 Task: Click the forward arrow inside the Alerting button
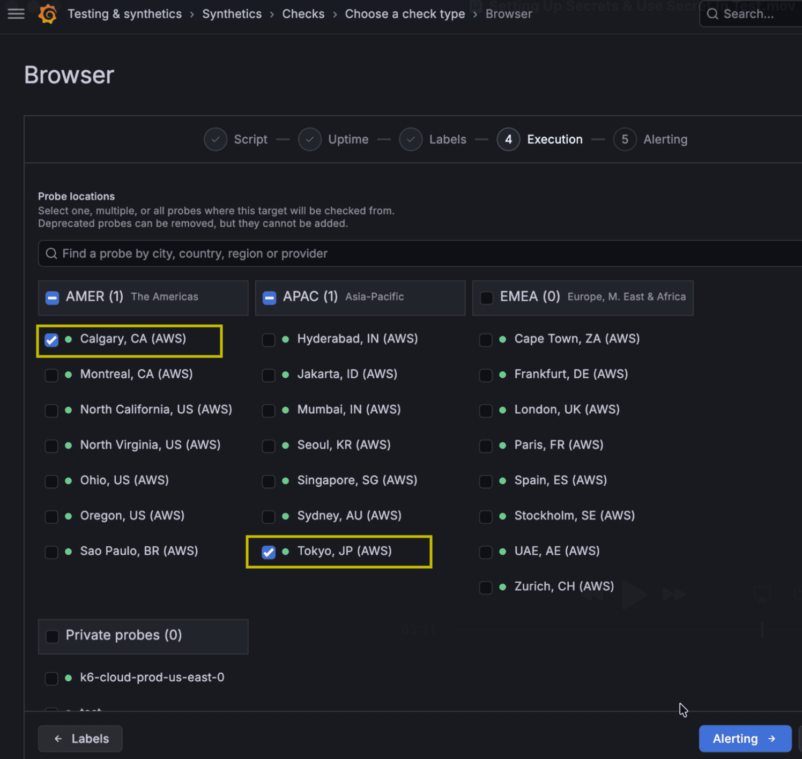click(x=770, y=739)
